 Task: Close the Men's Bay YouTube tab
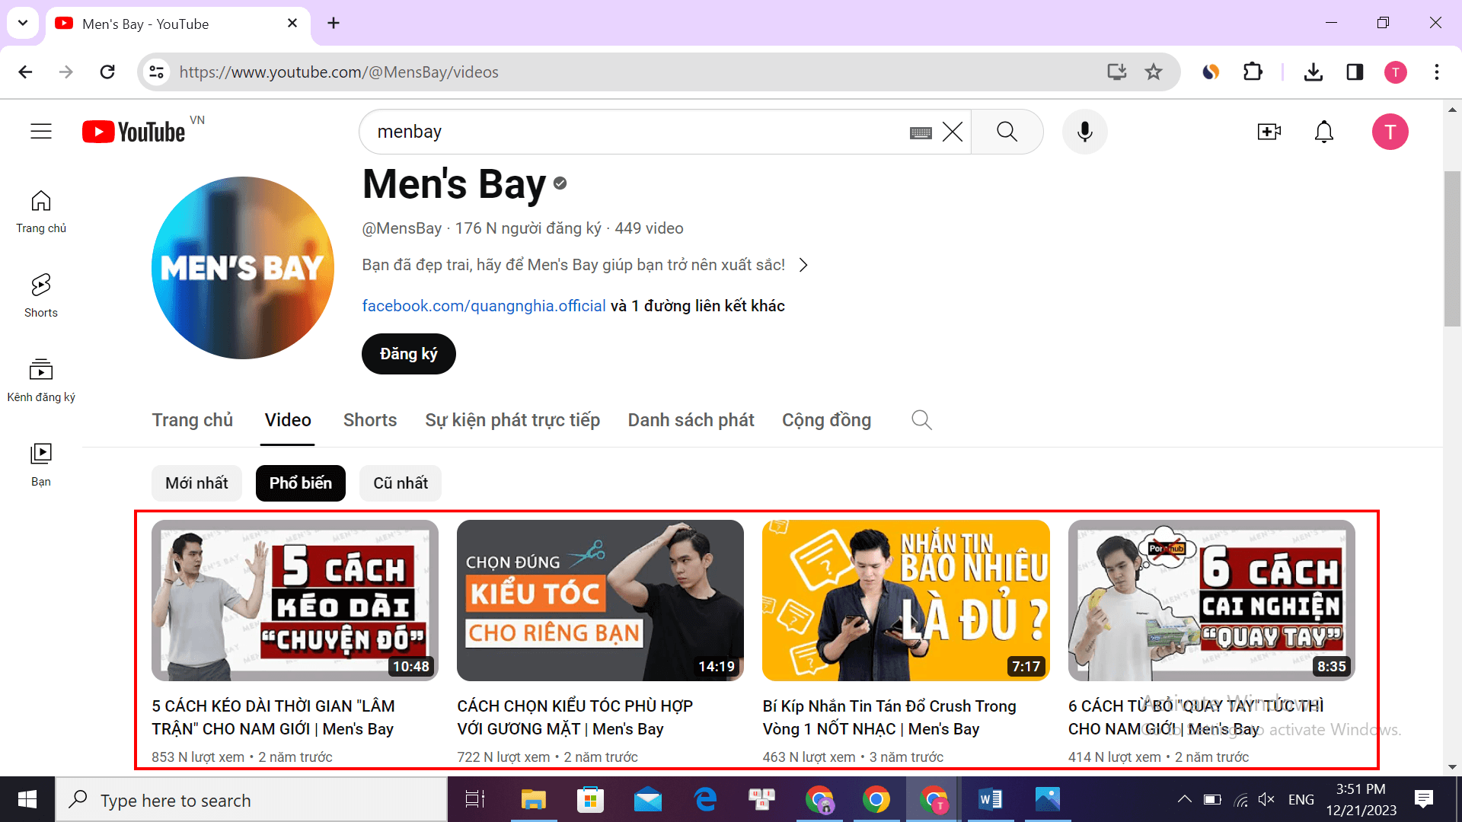(292, 23)
